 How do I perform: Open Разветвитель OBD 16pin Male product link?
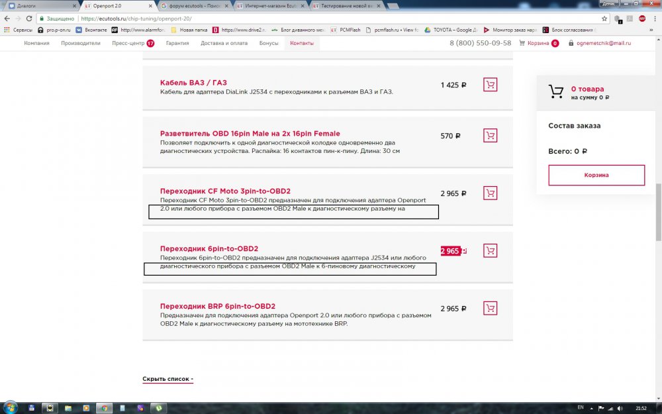pyautogui.click(x=250, y=134)
